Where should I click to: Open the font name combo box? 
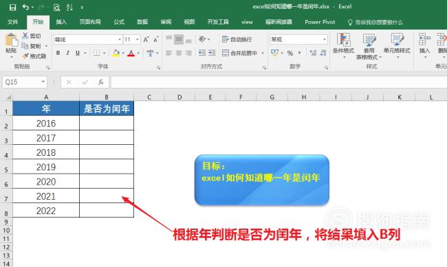click(88, 40)
